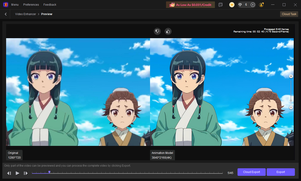The image size is (301, 181).
Task: Zoom out preview with minus button
Action: pyautogui.click(x=291, y=107)
